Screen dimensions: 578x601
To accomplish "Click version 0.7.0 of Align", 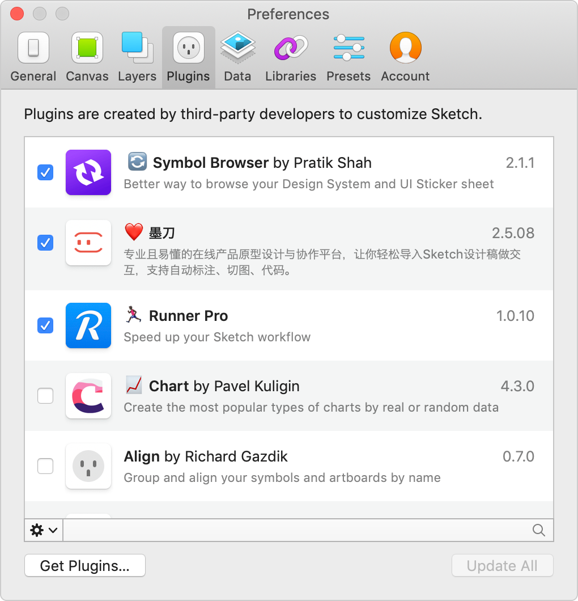I will pyautogui.click(x=518, y=456).
